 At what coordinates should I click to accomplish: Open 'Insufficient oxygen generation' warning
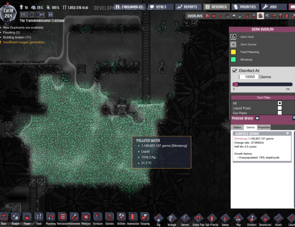[23, 42]
